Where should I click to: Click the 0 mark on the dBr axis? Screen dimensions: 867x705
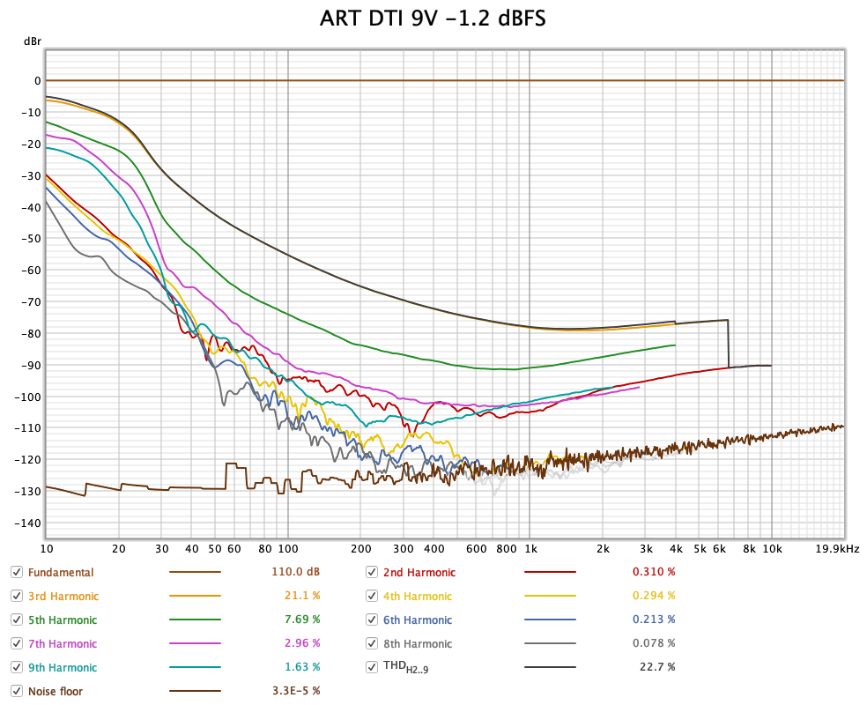pyautogui.click(x=38, y=81)
